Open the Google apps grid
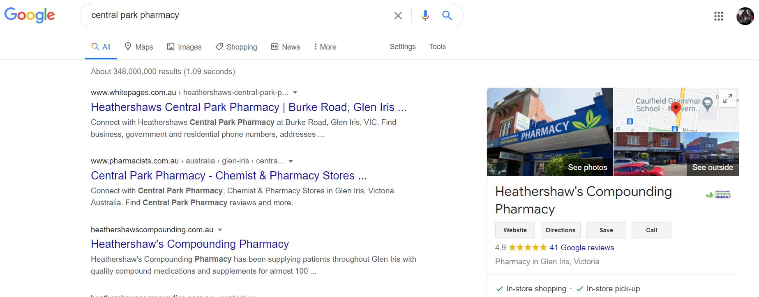Screen dimensions: 759x297 tap(718, 16)
